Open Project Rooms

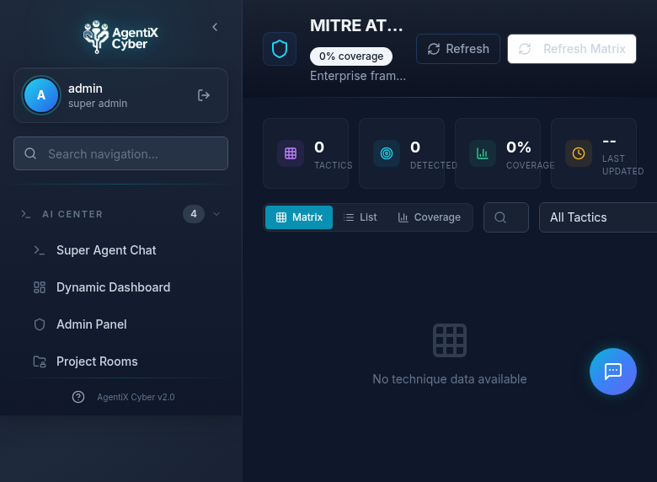pyautogui.click(x=121, y=361)
